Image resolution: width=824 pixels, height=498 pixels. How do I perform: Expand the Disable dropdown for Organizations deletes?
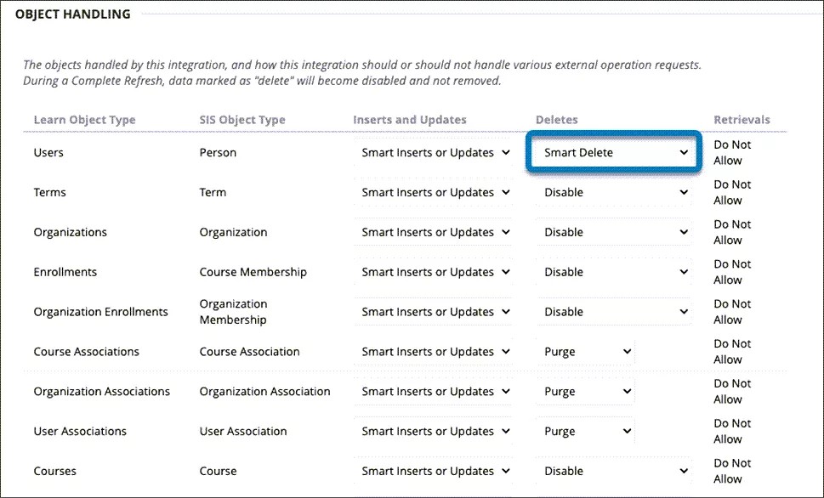pyautogui.click(x=613, y=232)
